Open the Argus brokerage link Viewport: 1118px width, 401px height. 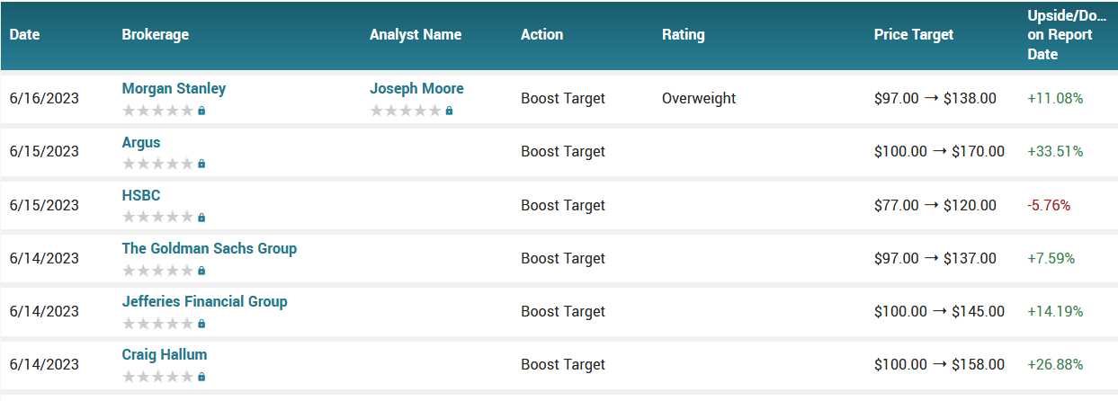141,142
